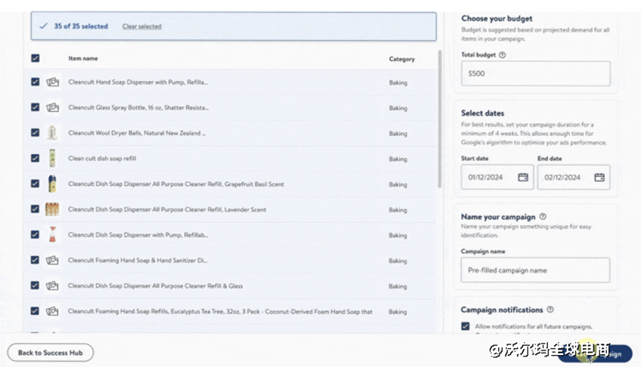Click the Total budget input field
This screenshot has height=367, width=641.
click(x=535, y=74)
